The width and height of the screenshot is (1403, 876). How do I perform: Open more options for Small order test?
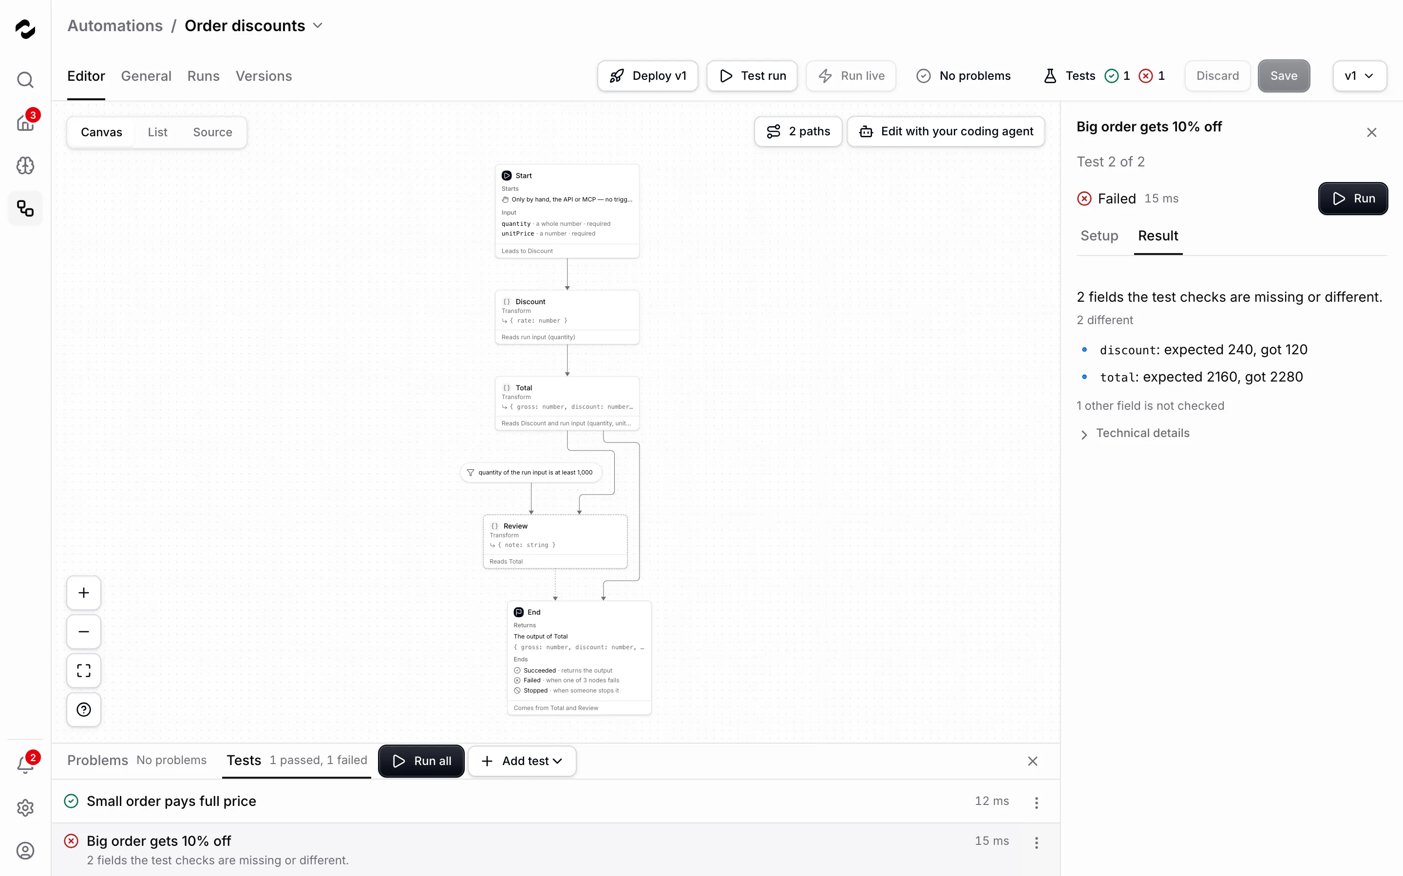1037,803
